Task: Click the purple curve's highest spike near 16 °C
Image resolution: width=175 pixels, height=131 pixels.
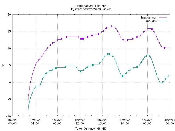Action: point(111,26)
